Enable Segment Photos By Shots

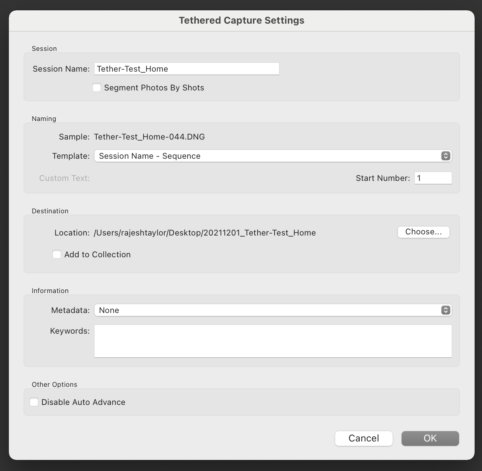96,87
